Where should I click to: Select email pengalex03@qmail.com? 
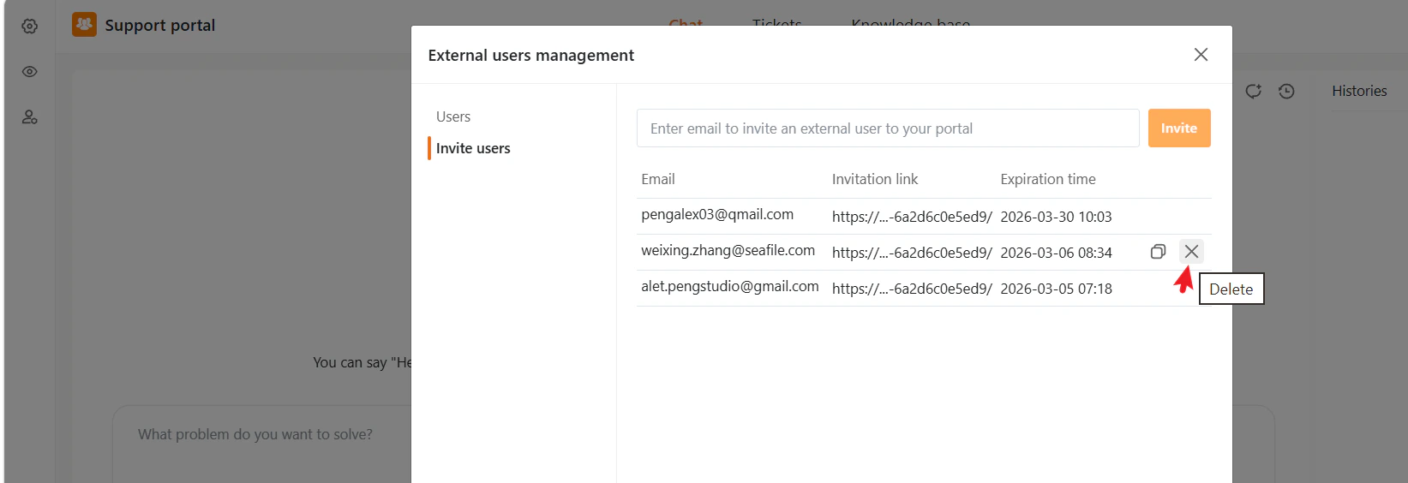(x=717, y=214)
